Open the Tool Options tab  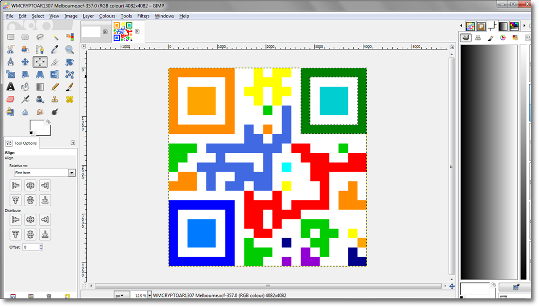point(21,143)
